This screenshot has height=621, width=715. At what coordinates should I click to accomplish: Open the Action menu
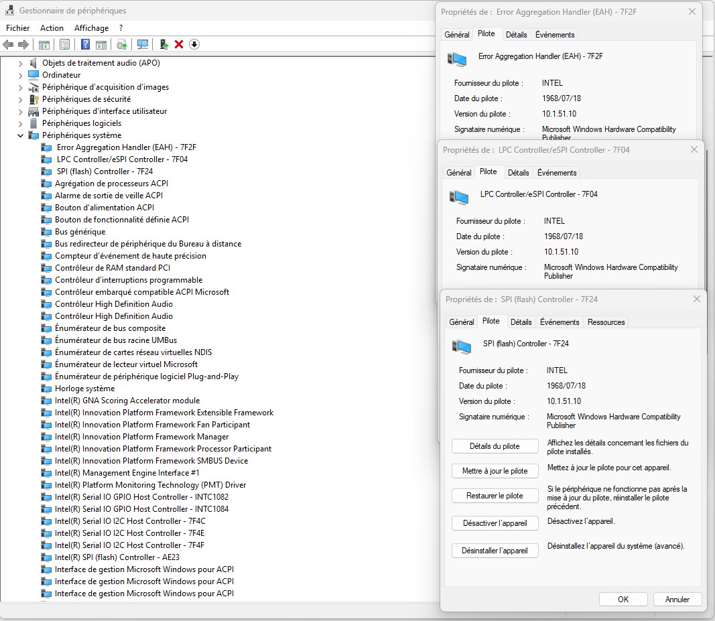(52, 28)
